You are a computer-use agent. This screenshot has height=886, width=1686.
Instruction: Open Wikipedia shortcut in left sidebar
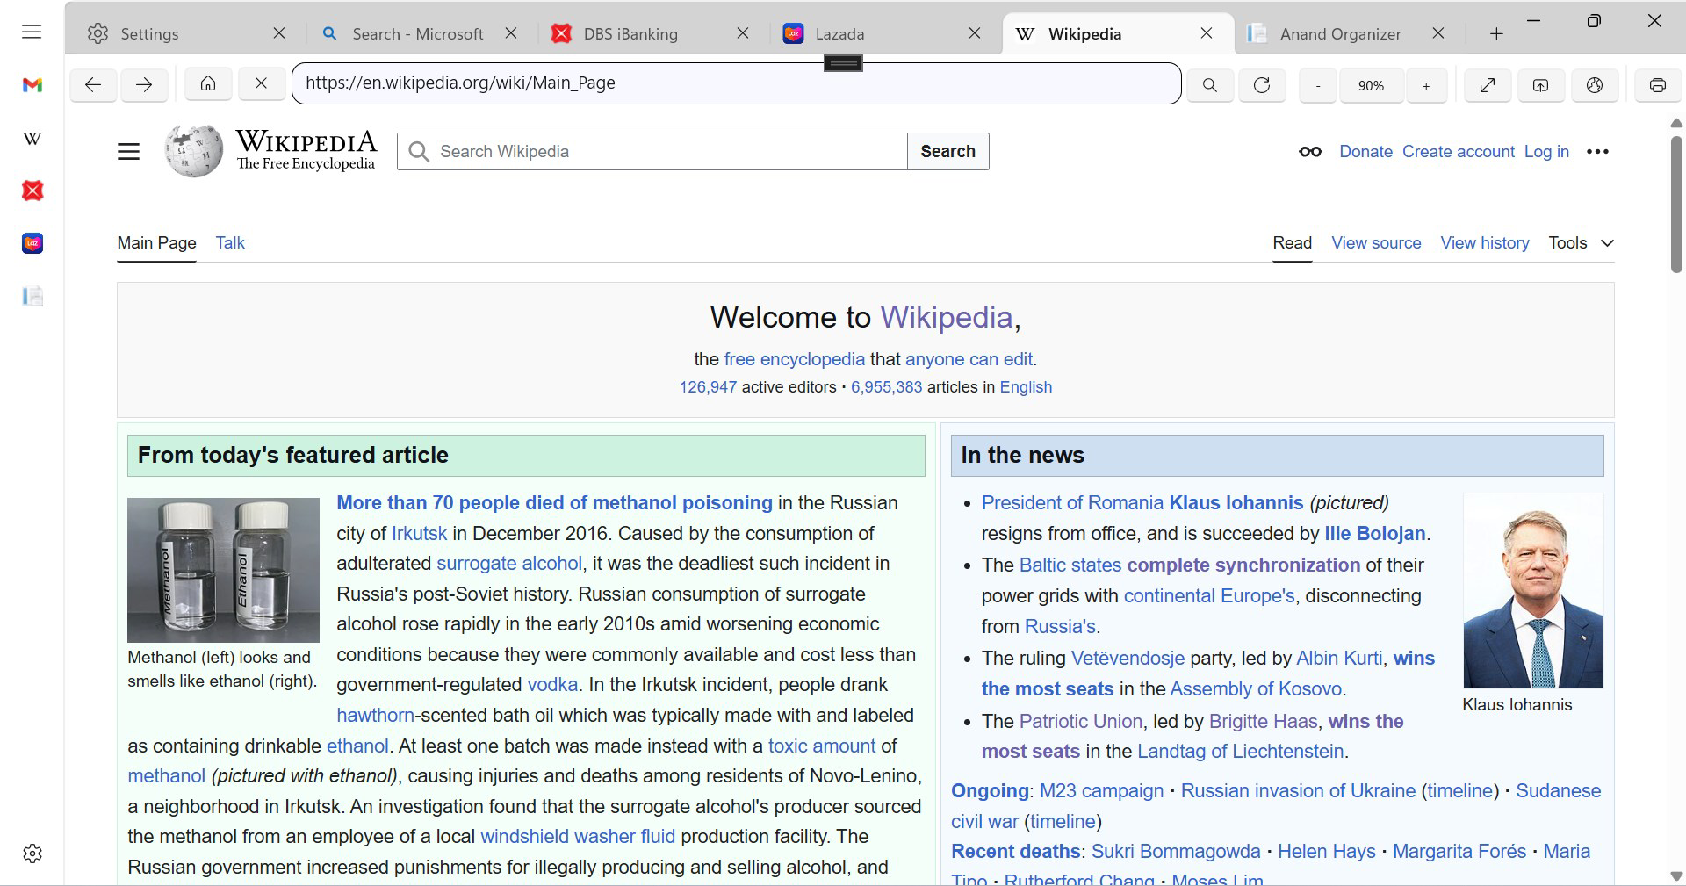32,138
